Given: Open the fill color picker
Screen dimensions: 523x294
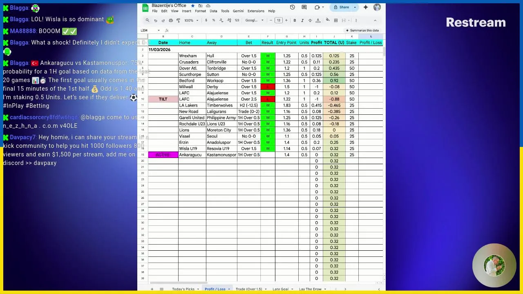Looking at the screenshot, I should [x=328, y=20].
